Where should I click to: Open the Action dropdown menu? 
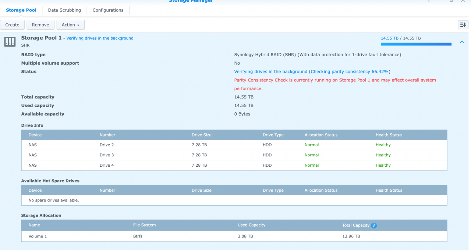coord(71,25)
